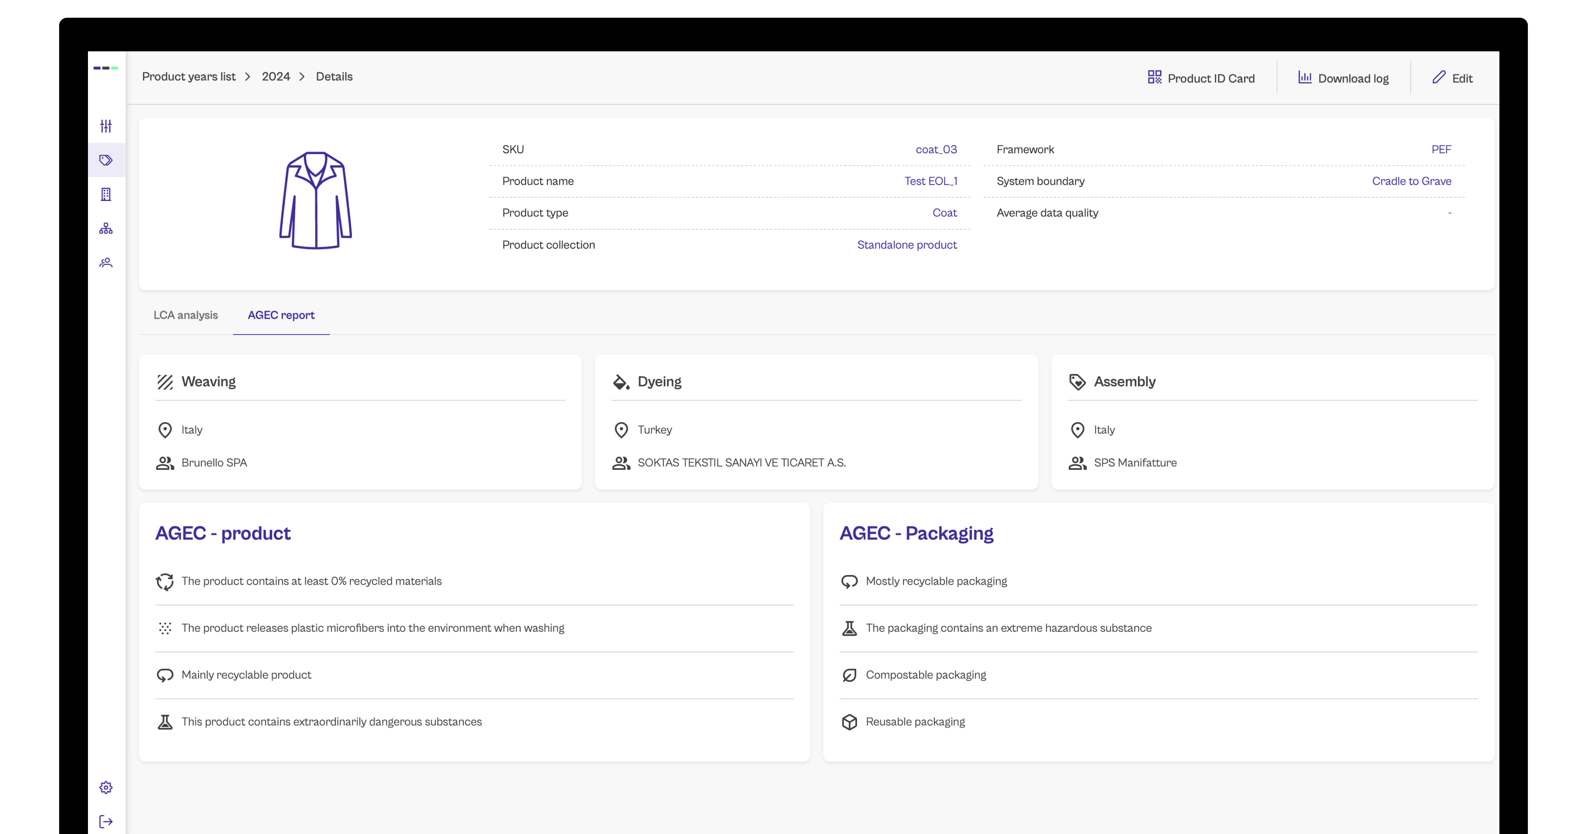Click product name Test EOL_1

(930, 181)
